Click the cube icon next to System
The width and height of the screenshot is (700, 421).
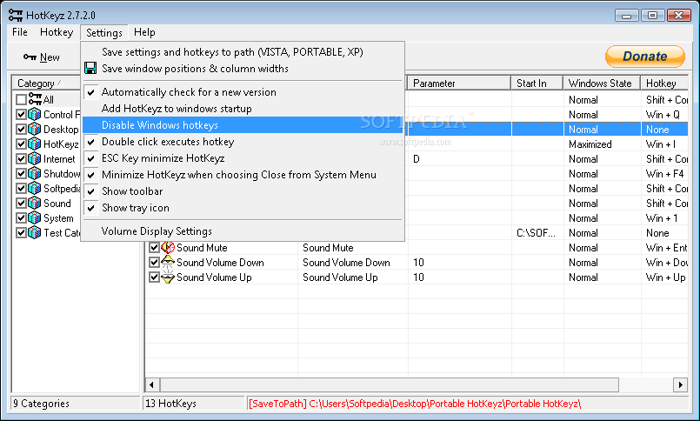[35, 217]
